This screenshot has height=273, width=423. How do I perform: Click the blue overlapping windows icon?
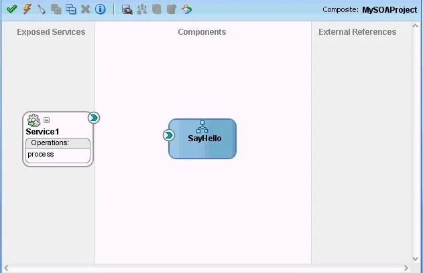click(x=71, y=9)
